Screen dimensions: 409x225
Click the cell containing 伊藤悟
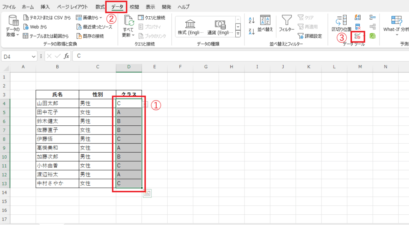click(58, 139)
